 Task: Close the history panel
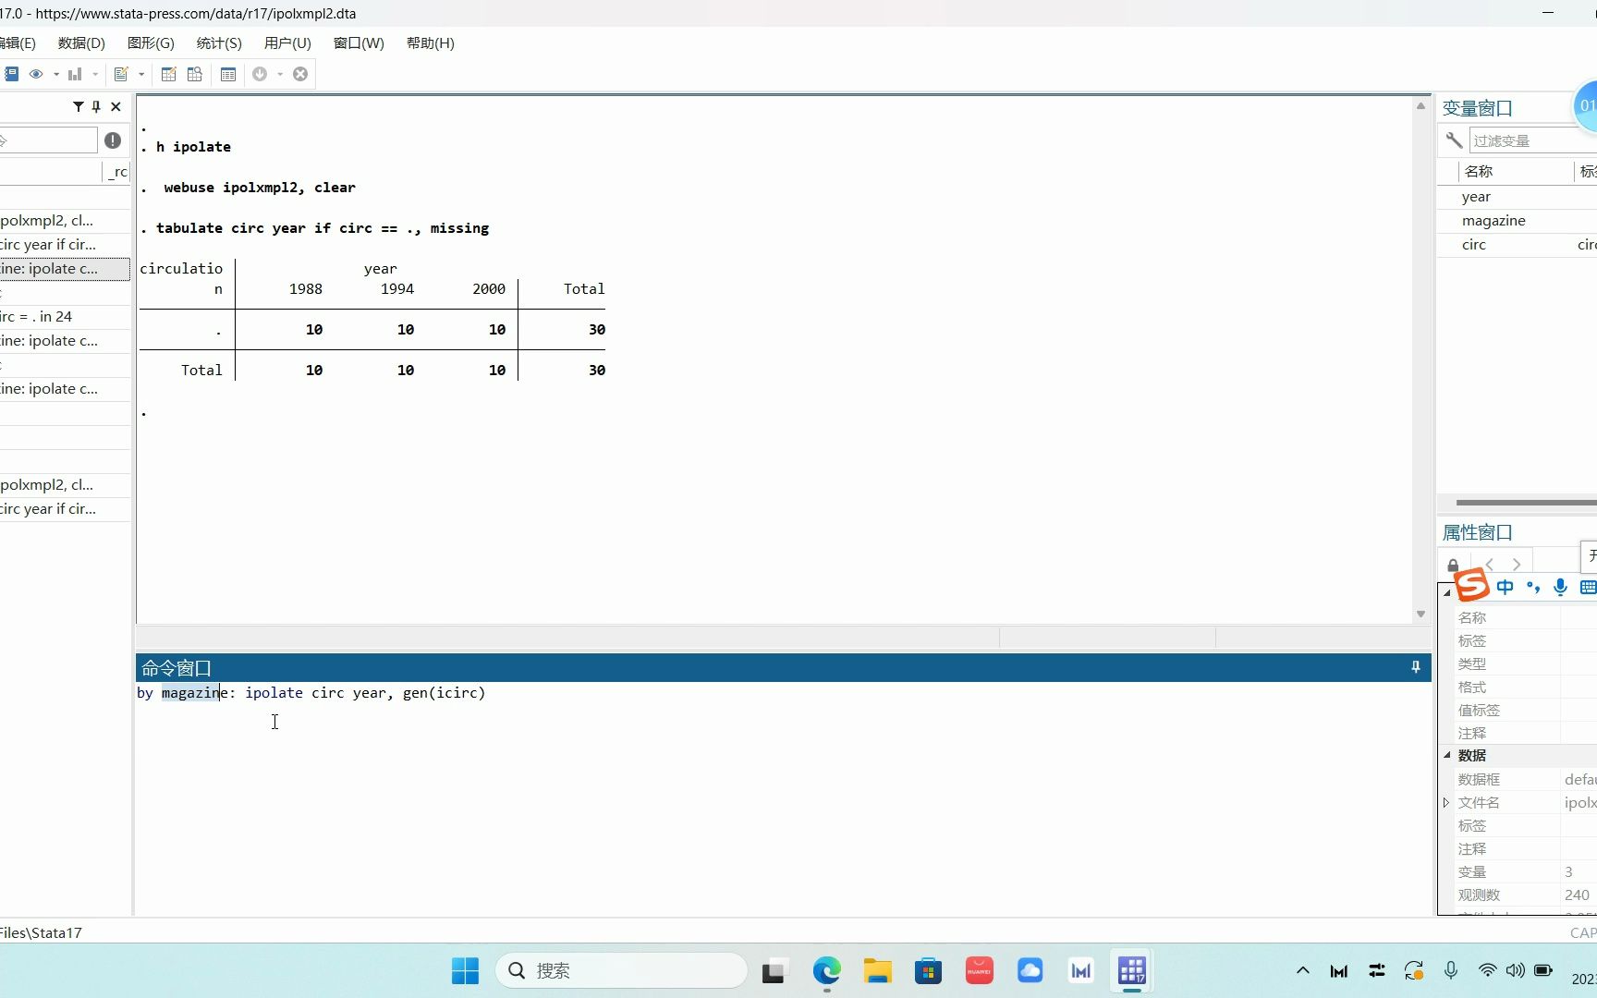coord(116,107)
